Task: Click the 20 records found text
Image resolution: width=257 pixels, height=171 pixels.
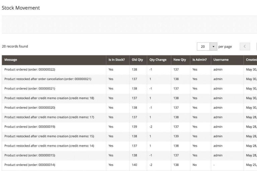Action: (x=15, y=47)
